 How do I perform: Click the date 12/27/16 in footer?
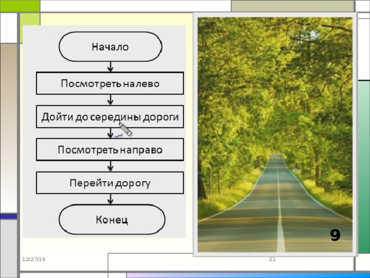(x=34, y=258)
